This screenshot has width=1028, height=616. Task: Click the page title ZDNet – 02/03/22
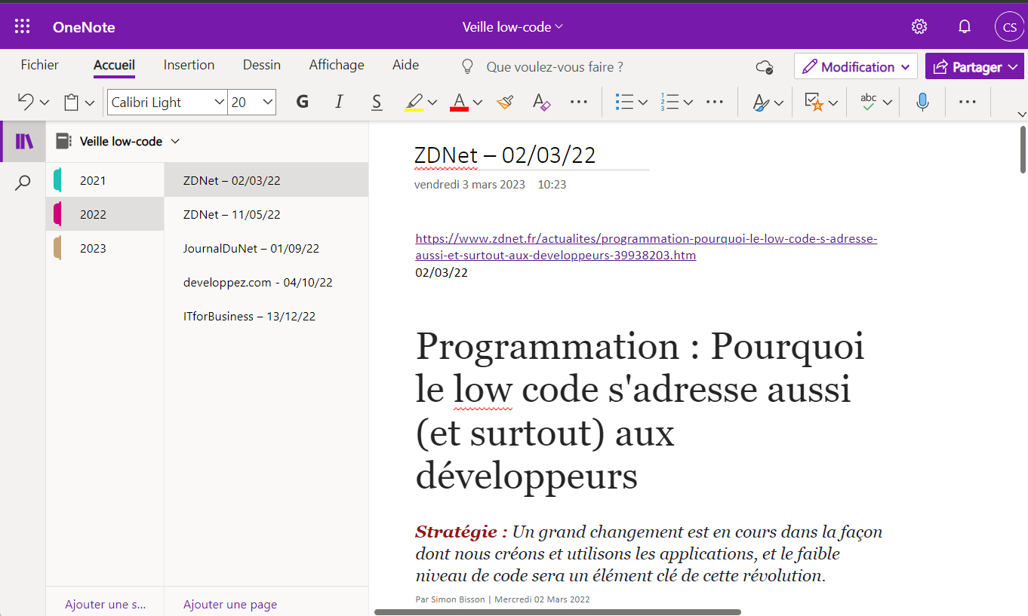(x=505, y=155)
